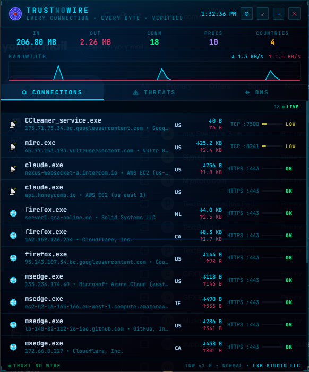Click 162.159.136.234 Cloudflare host text
Image resolution: width=309 pixels, height=372 pixels.
[x=79, y=240]
